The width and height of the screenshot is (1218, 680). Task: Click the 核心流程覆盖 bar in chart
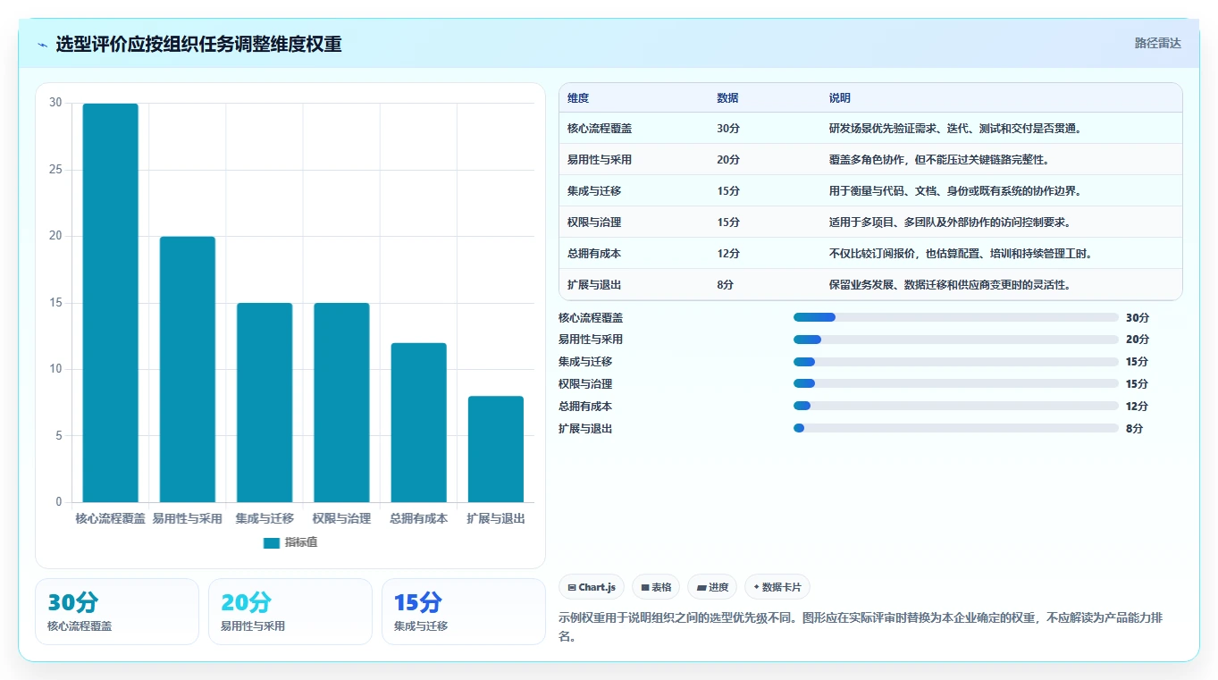[111, 303]
